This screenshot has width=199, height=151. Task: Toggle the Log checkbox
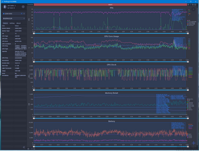point(31,149)
